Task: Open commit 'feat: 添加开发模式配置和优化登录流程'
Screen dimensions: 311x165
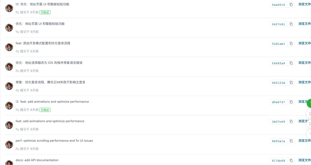Action: [43, 43]
